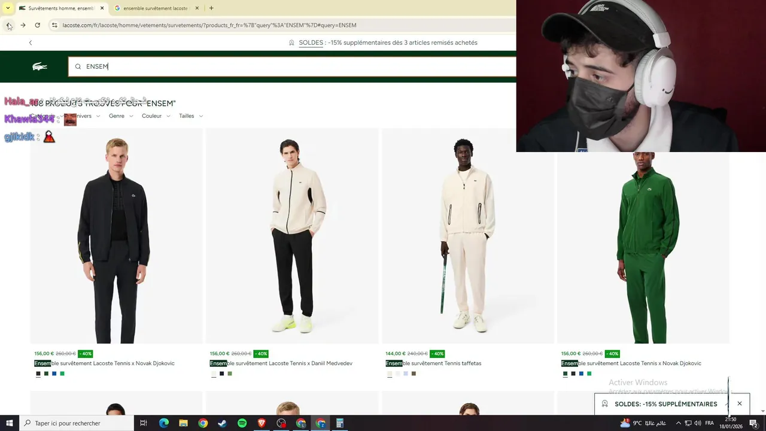
Task: Click the network icon in the system tray
Action: click(688, 423)
